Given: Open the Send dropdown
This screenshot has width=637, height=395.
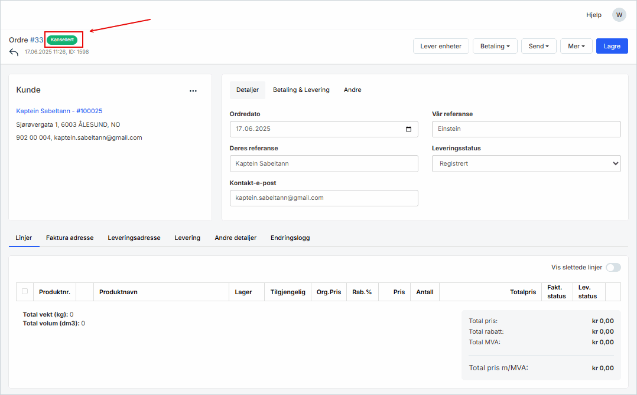Looking at the screenshot, I should 538,45.
